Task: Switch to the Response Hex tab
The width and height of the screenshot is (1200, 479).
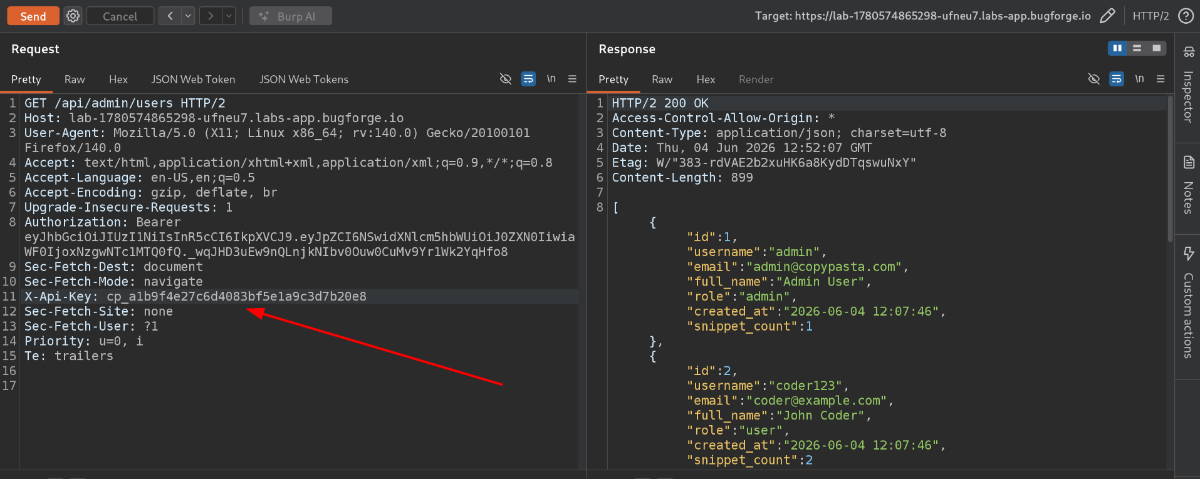Action: pos(706,80)
